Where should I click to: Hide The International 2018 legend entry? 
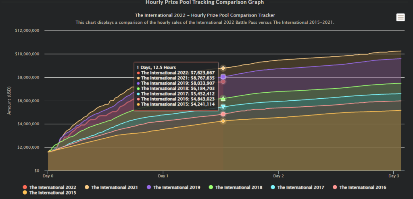(239, 187)
